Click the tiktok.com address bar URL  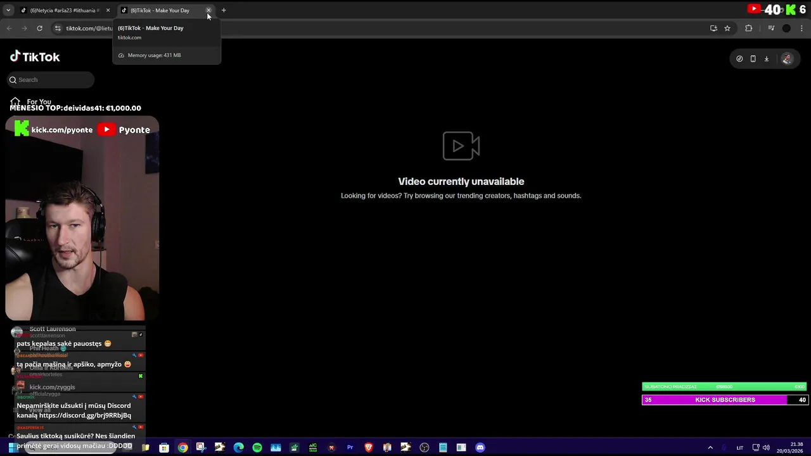[89, 28]
